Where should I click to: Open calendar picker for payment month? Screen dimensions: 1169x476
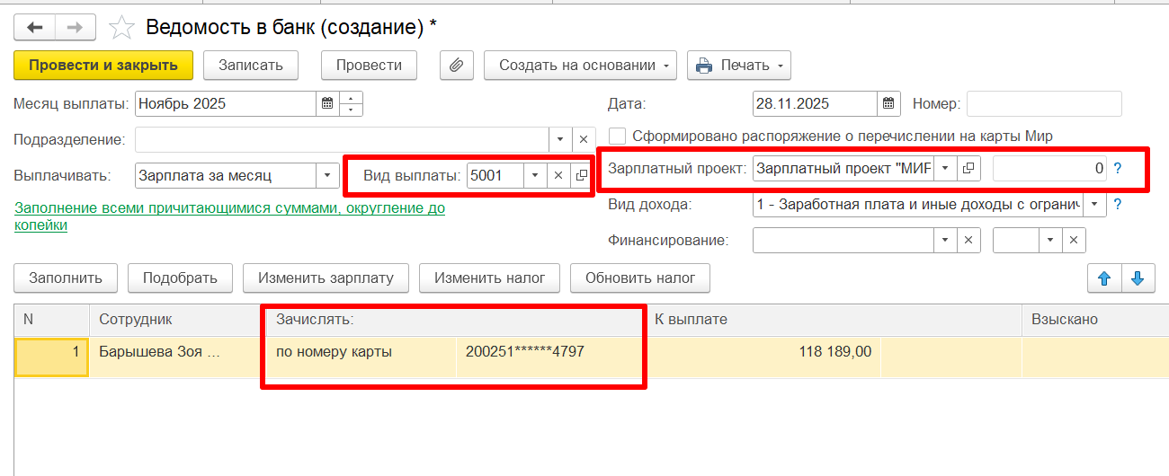pyautogui.click(x=327, y=103)
